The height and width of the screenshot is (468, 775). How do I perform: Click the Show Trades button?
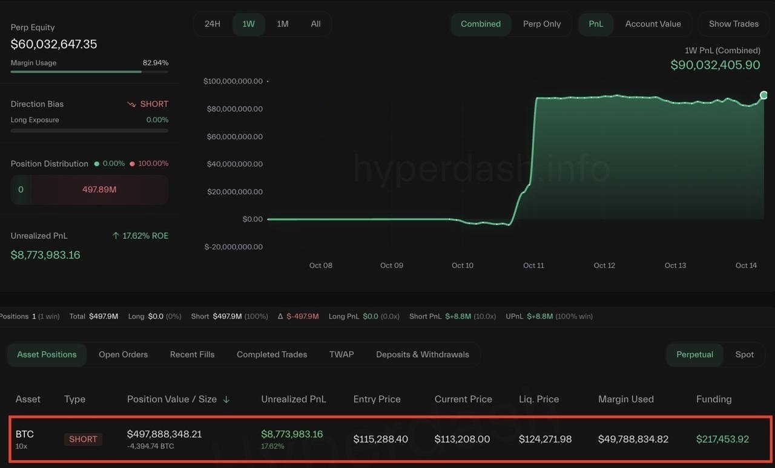733,24
